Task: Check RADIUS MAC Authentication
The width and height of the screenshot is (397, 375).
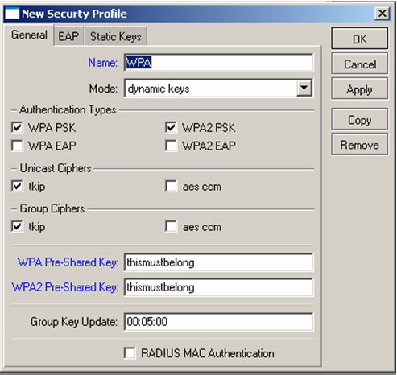Action: coord(130,353)
